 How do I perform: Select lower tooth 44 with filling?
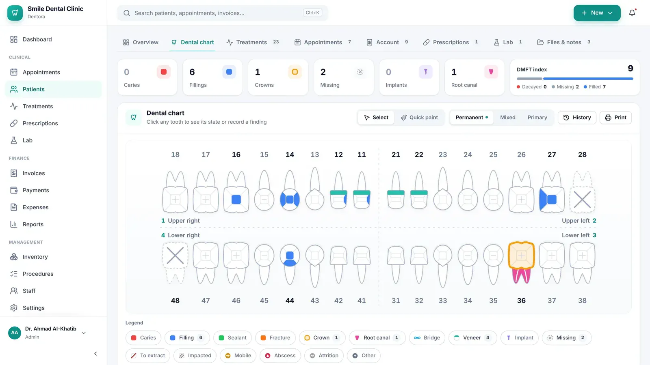click(290, 264)
